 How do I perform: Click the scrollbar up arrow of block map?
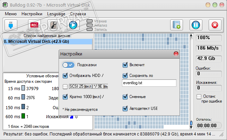pos(191,35)
